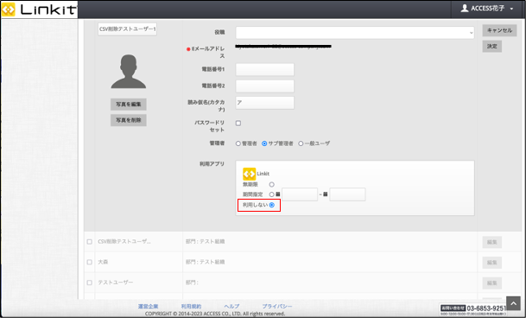
Task: Open the 利用規約 footer link
Action: 191,306
